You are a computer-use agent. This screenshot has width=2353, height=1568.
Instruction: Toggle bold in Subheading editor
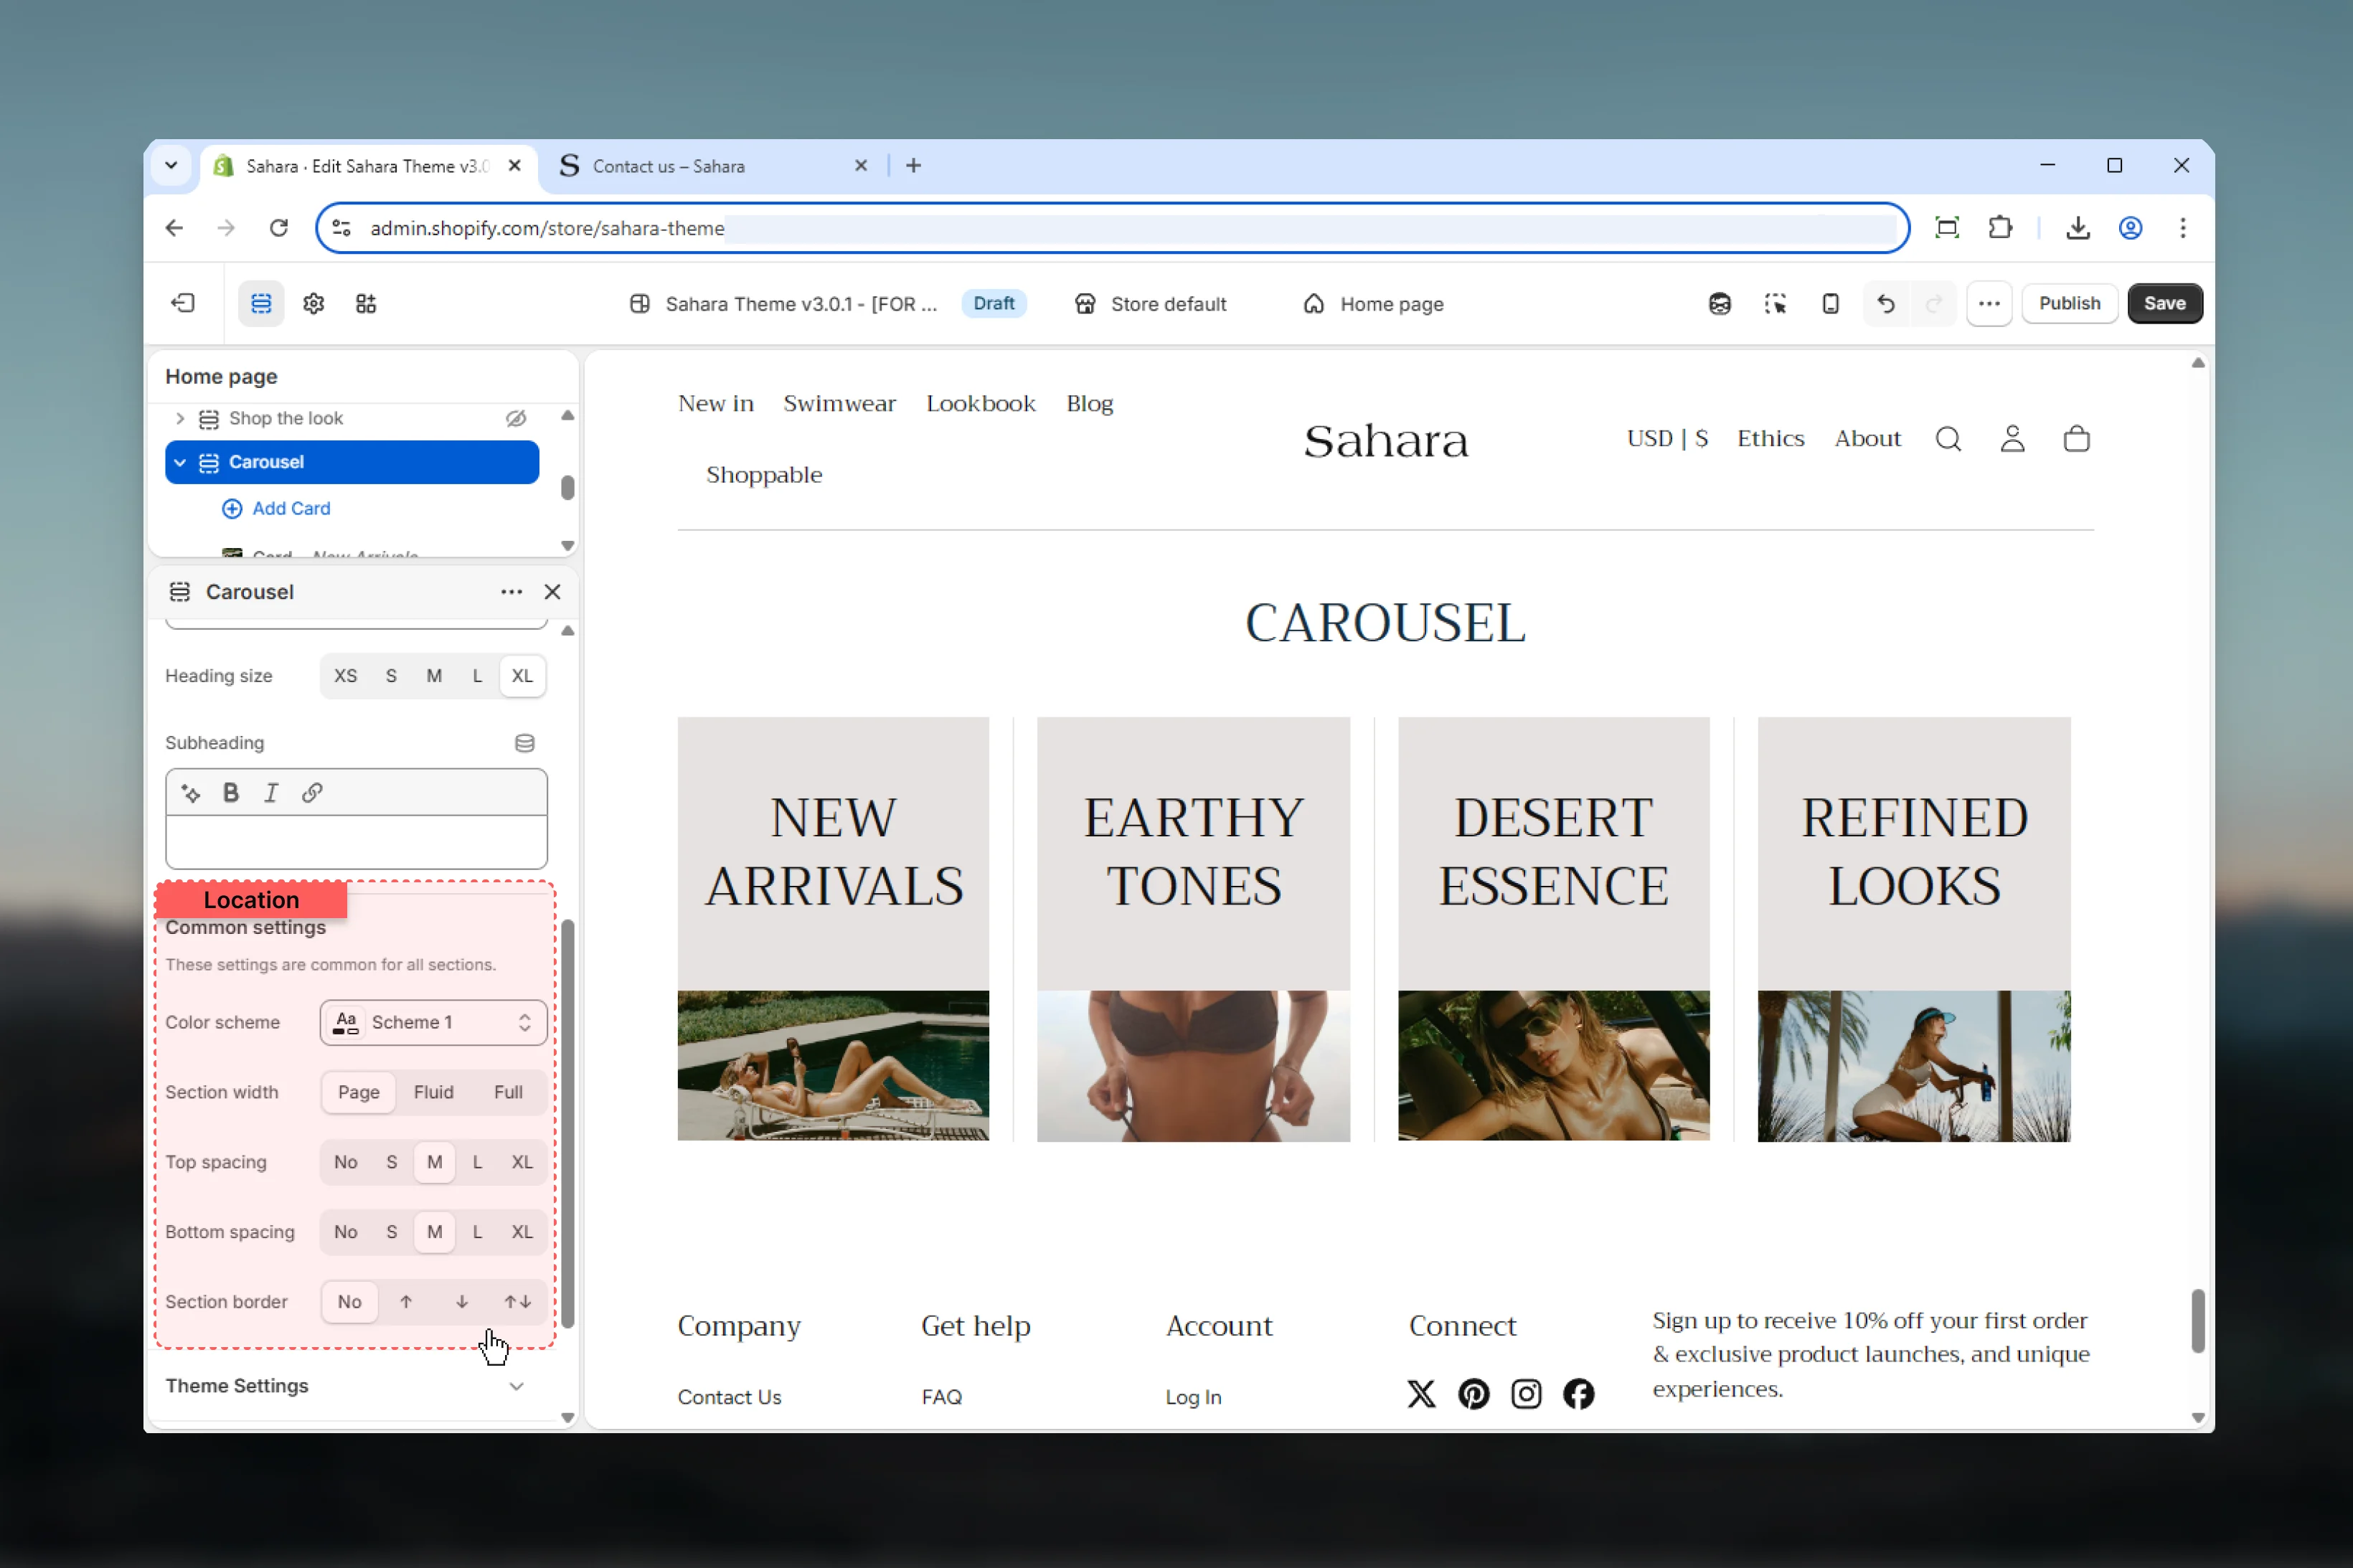point(231,793)
